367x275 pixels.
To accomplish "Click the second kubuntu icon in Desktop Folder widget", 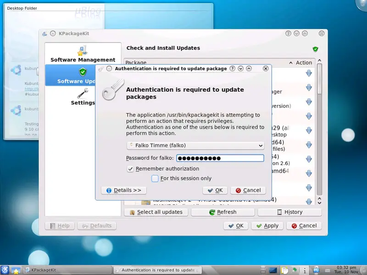I will tap(17, 110).
